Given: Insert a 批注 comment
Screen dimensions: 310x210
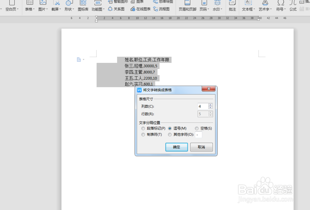Looking at the screenshot, I should click(232, 6).
